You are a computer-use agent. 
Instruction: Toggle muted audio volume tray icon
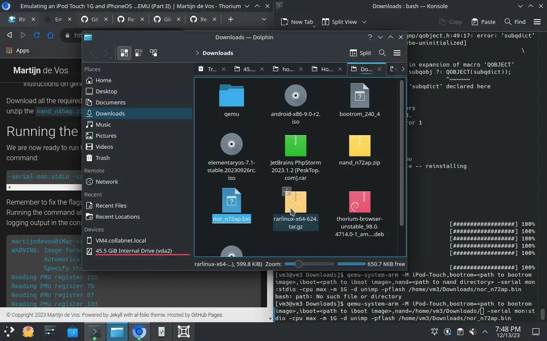coord(473,332)
